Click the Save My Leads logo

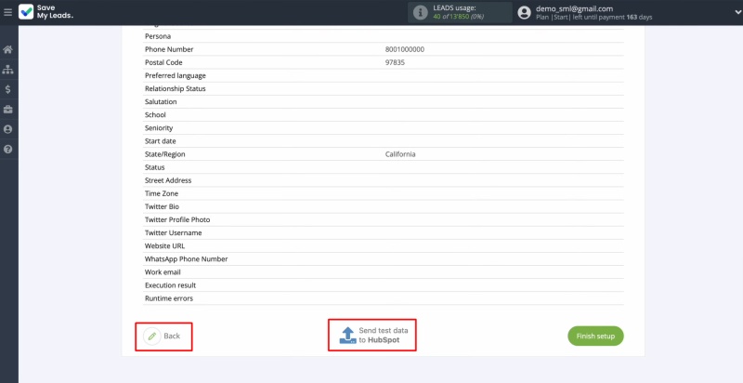point(46,12)
